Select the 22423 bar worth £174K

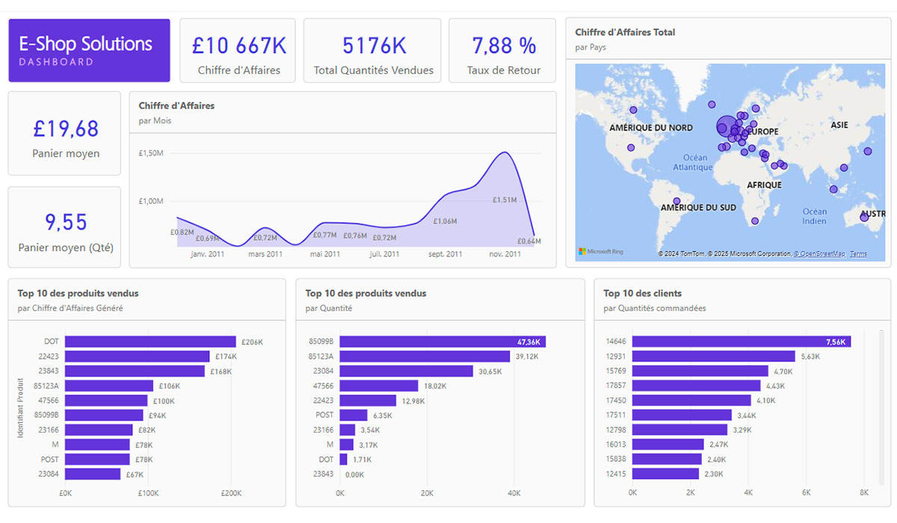[138, 356]
